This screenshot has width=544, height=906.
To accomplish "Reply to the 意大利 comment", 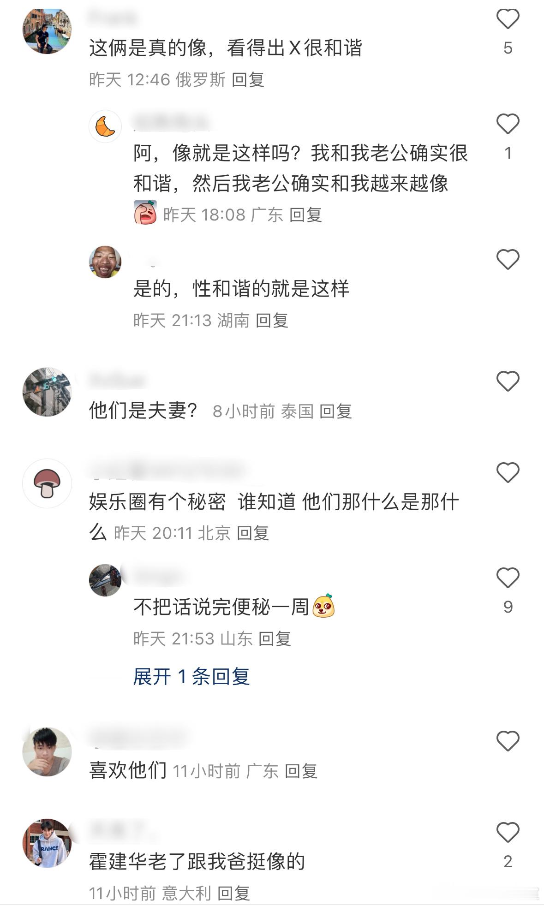I will (x=233, y=894).
